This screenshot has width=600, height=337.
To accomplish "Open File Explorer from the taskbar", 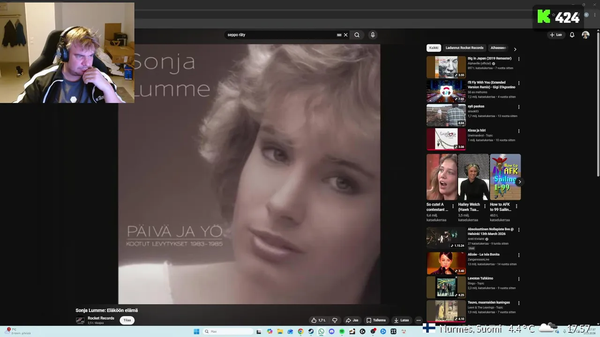I will click(x=280, y=331).
